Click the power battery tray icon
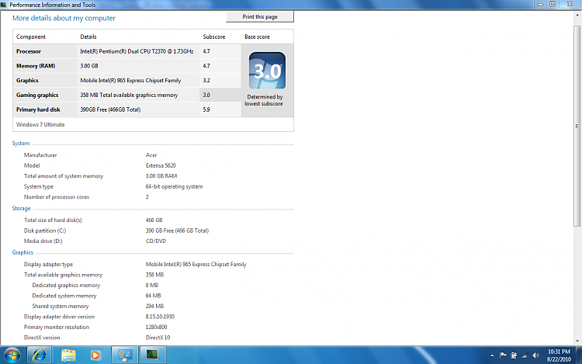 click(514, 355)
